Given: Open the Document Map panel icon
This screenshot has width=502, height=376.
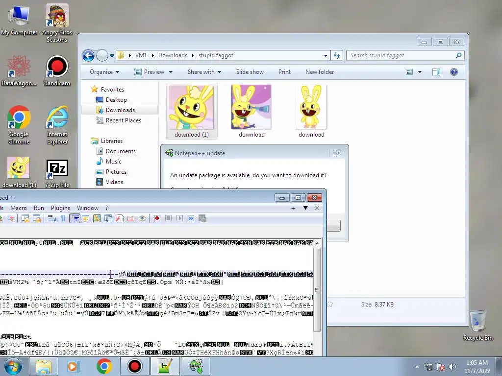Looking at the screenshot, I should coord(97,218).
